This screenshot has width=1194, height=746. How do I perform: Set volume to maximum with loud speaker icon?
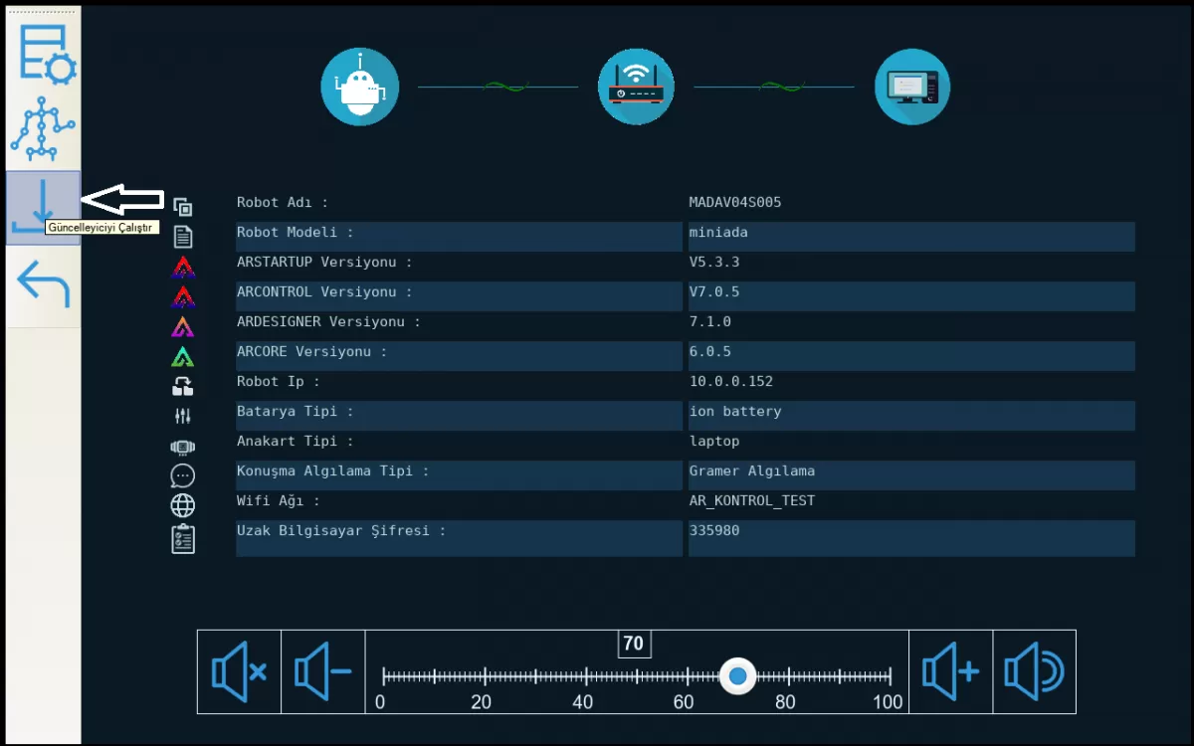1034,671
